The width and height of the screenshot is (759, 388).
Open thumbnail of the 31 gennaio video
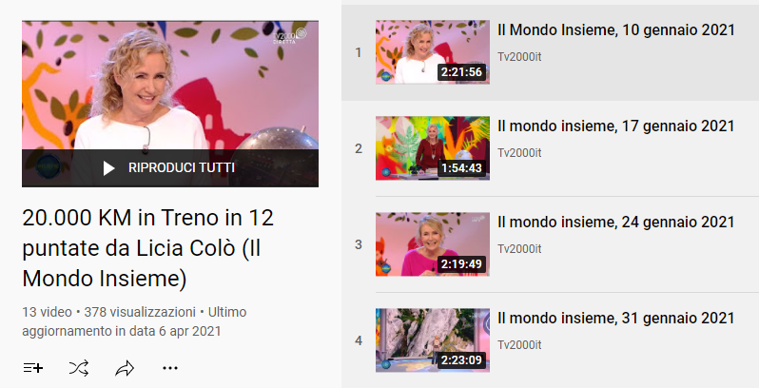point(432,340)
